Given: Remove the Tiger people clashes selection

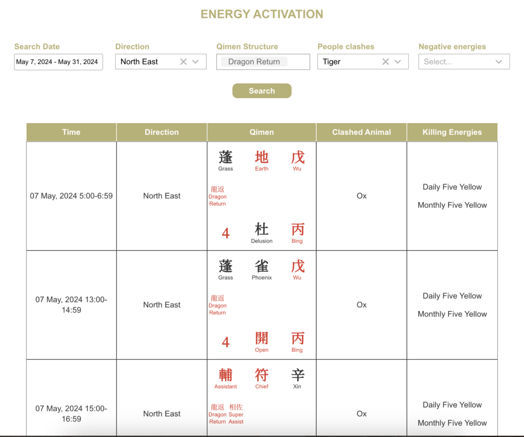Looking at the screenshot, I should click(x=385, y=62).
